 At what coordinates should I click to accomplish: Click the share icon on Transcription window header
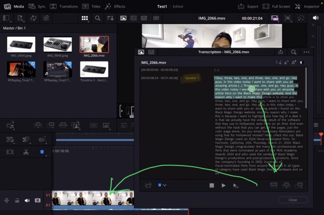point(281,52)
